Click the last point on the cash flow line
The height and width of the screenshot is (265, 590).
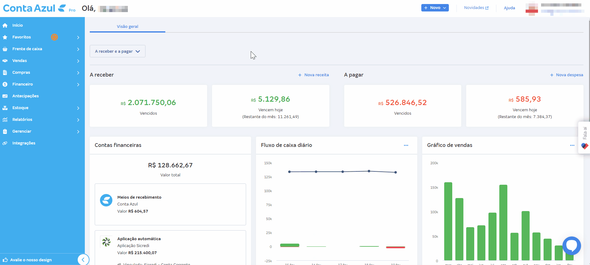point(396,172)
